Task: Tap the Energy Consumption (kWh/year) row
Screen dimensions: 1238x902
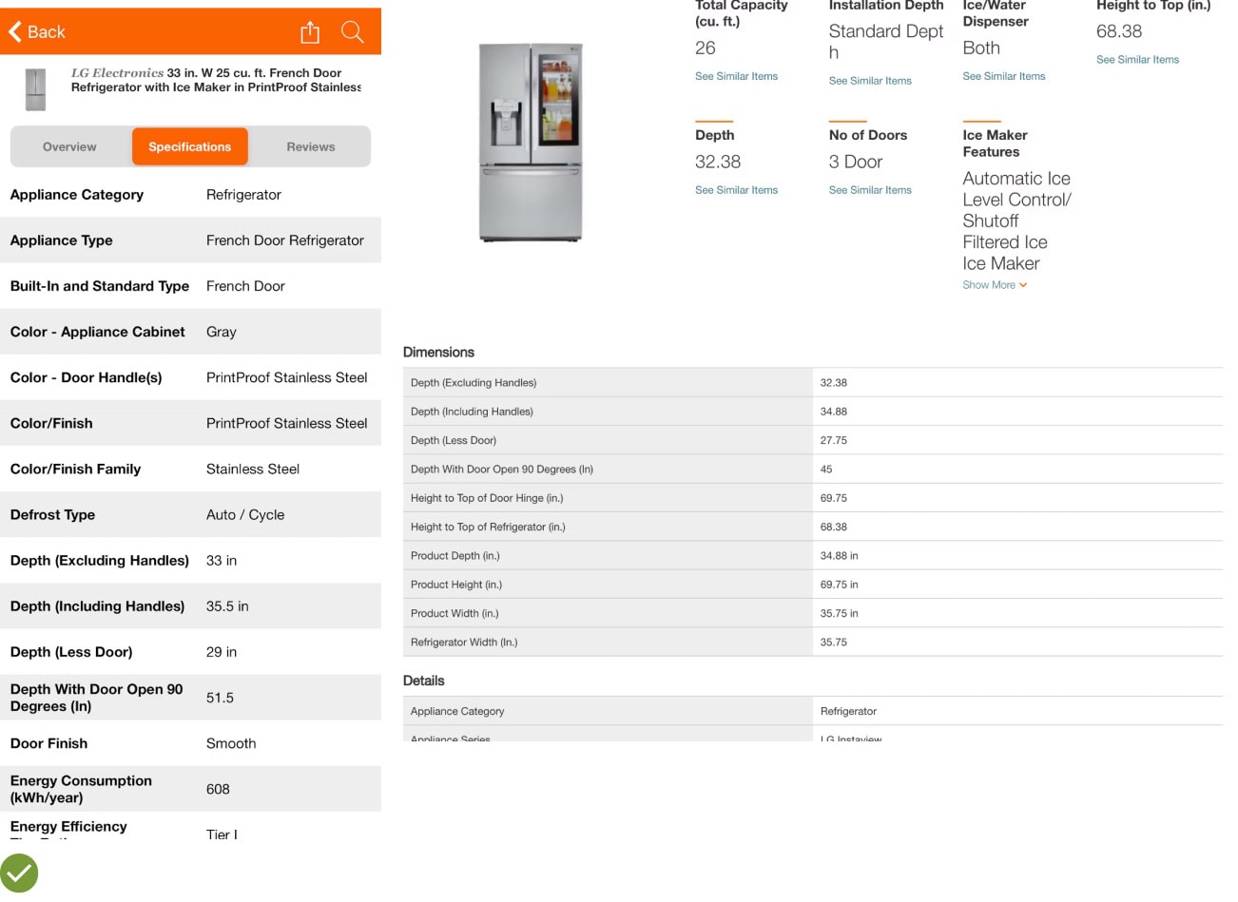Action: [190, 789]
